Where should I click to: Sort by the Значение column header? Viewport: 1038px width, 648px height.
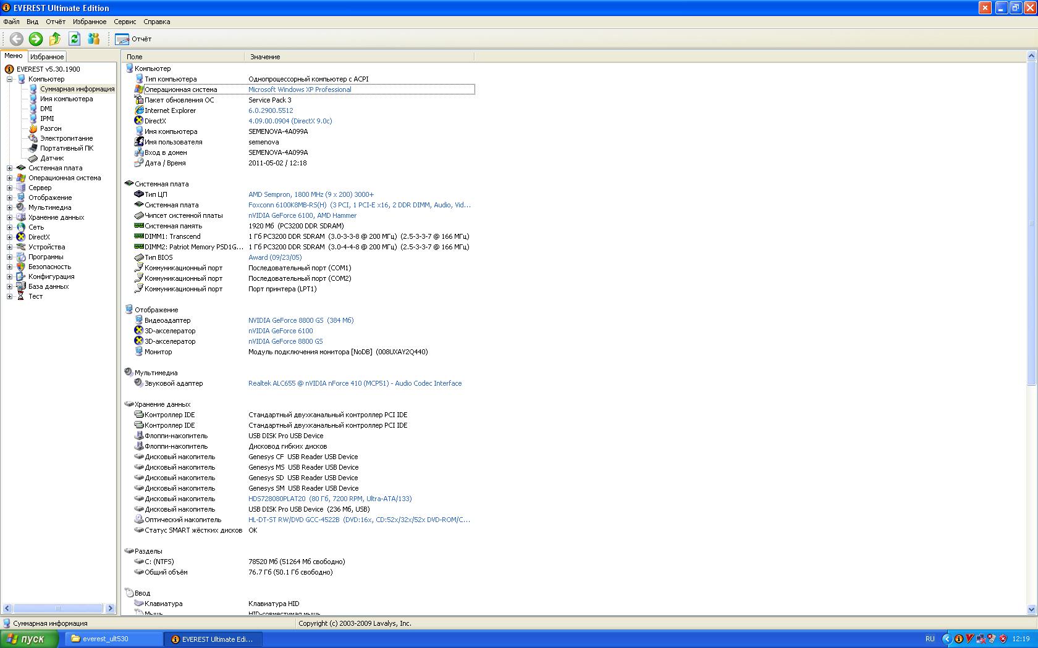[359, 57]
